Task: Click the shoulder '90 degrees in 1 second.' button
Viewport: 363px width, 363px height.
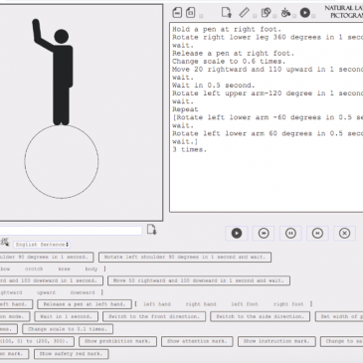Action: click(x=46, y=257)
